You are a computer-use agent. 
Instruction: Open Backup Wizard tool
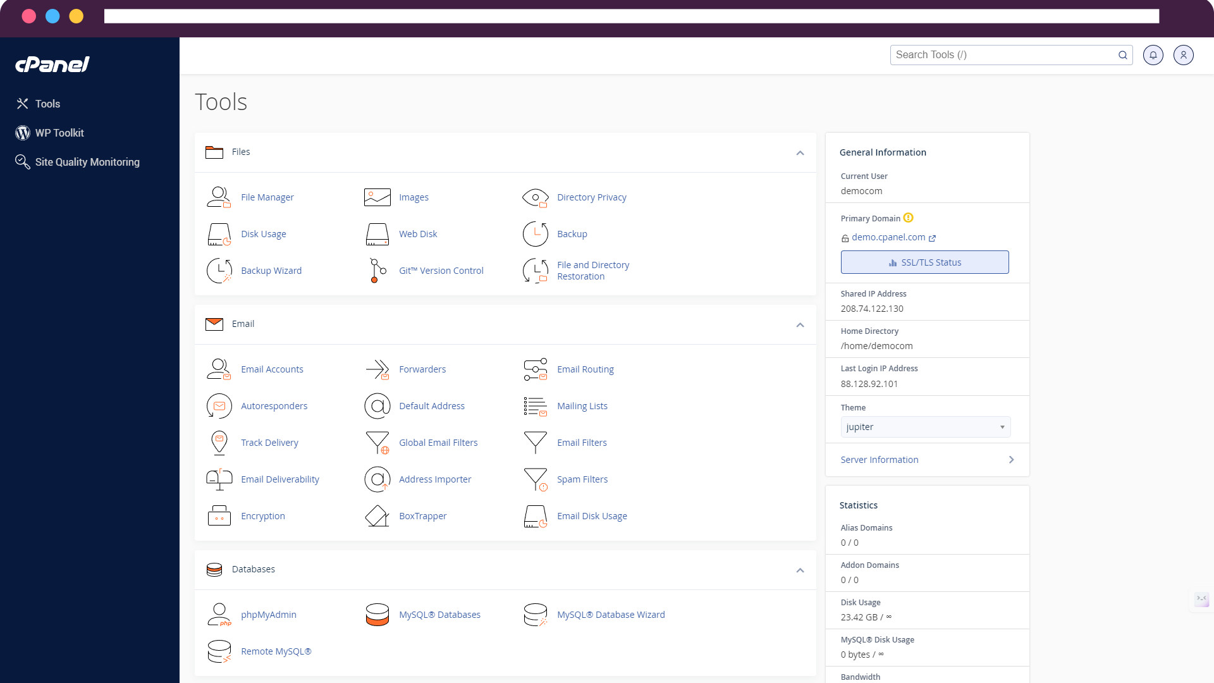pyautogui.click(x=271, y=270)
